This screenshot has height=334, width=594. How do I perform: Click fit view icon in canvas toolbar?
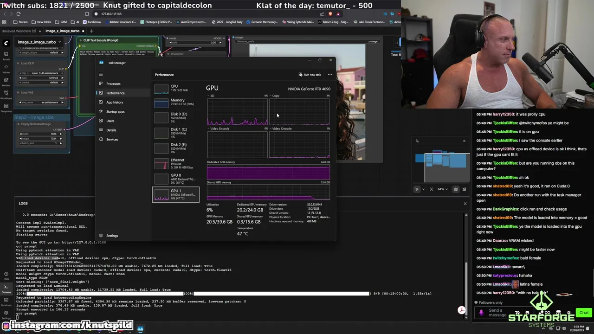click(x=432, y=189)
